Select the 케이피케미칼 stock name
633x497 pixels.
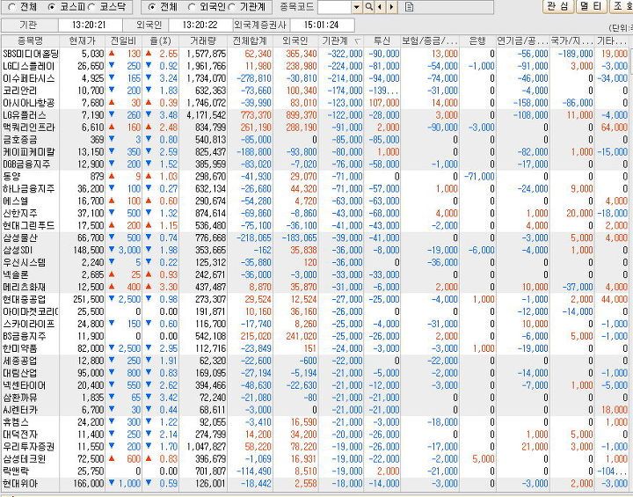28,152
